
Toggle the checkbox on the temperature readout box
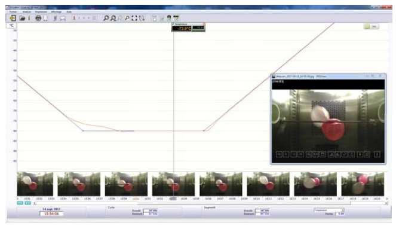point(173,25)
